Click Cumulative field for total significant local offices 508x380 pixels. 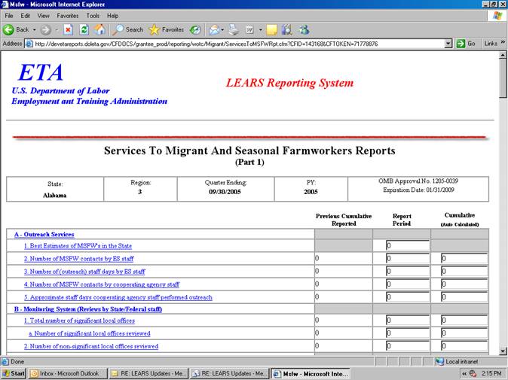(464, 321)
